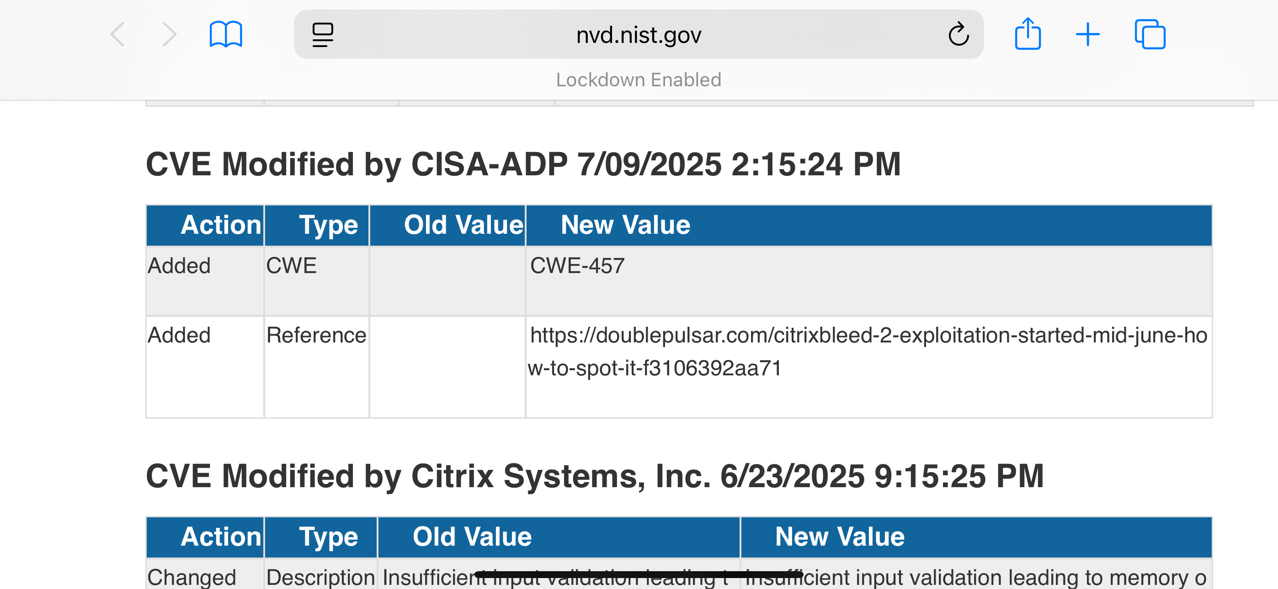Tap the Lockdown Enabled label

pos(638,80)
